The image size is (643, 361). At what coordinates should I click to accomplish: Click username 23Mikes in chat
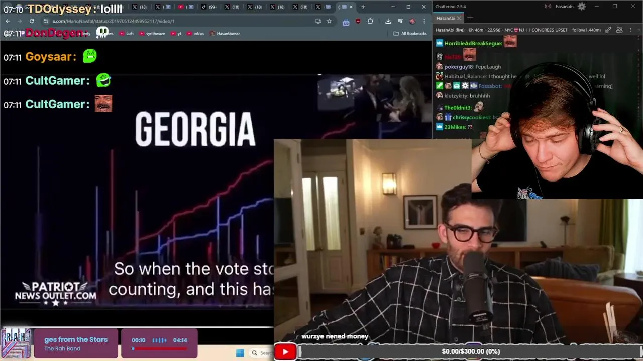coord(455,127)
